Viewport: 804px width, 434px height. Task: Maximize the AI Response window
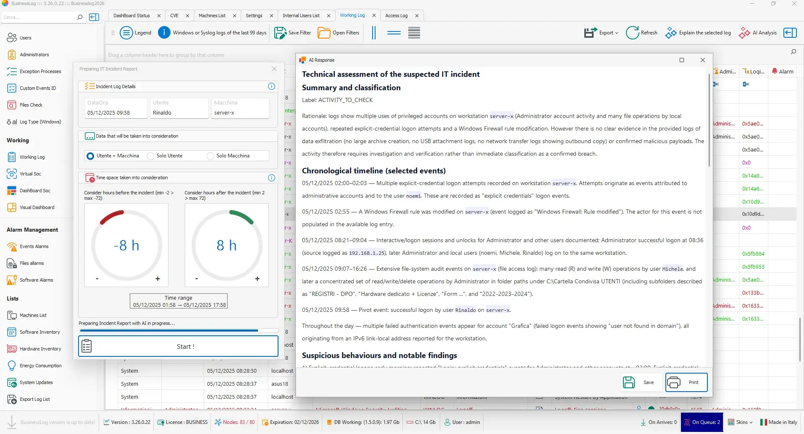(x=682, y=60)
